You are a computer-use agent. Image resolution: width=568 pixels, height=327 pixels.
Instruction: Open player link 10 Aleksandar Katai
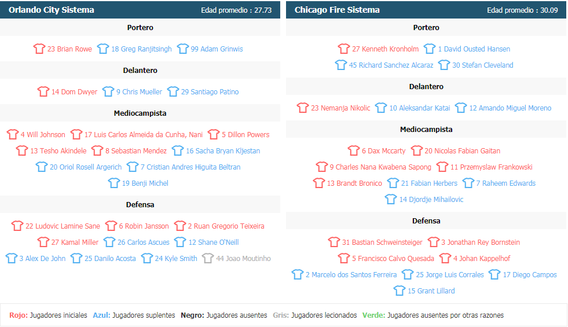pyautogui.click(x=419, y=108)
